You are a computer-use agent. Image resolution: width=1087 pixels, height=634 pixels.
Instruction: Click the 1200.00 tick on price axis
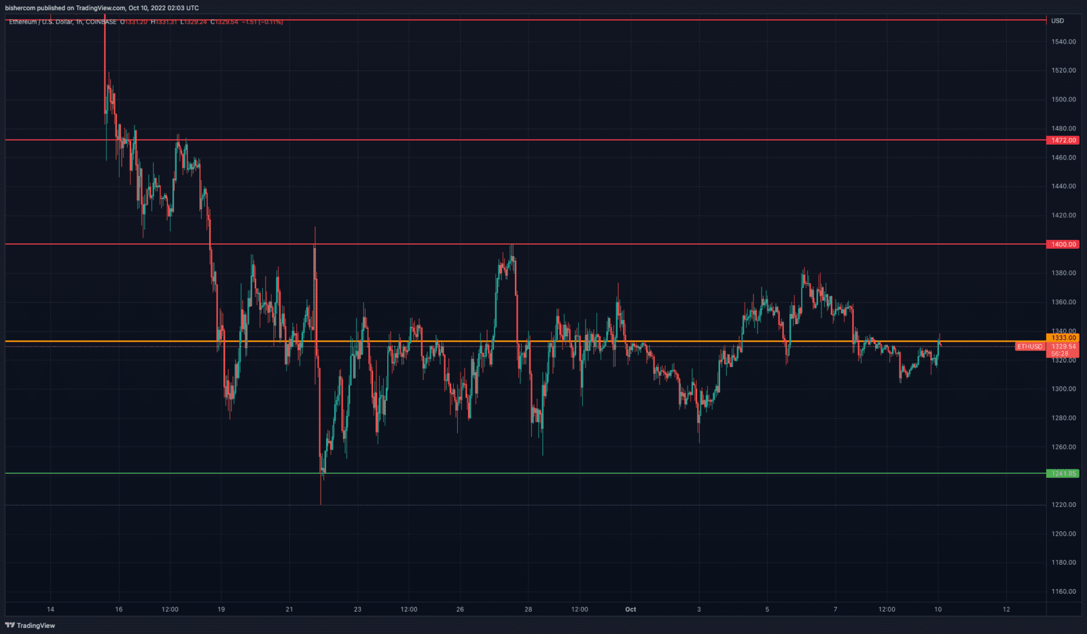point(1063,534)
